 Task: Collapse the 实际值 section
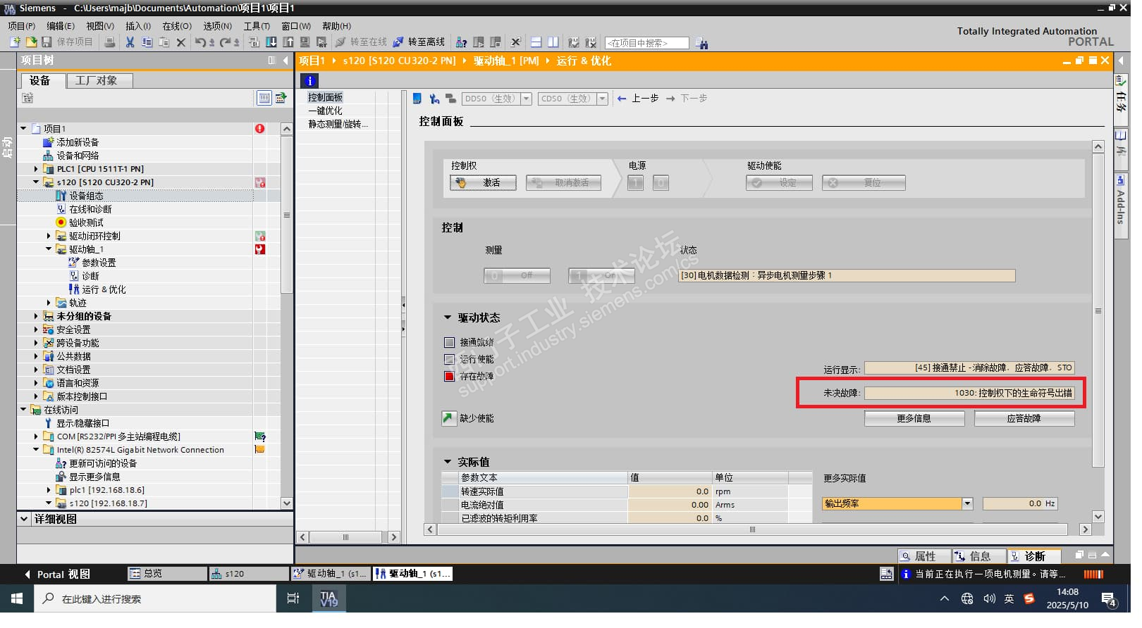[x=447, y=462]
